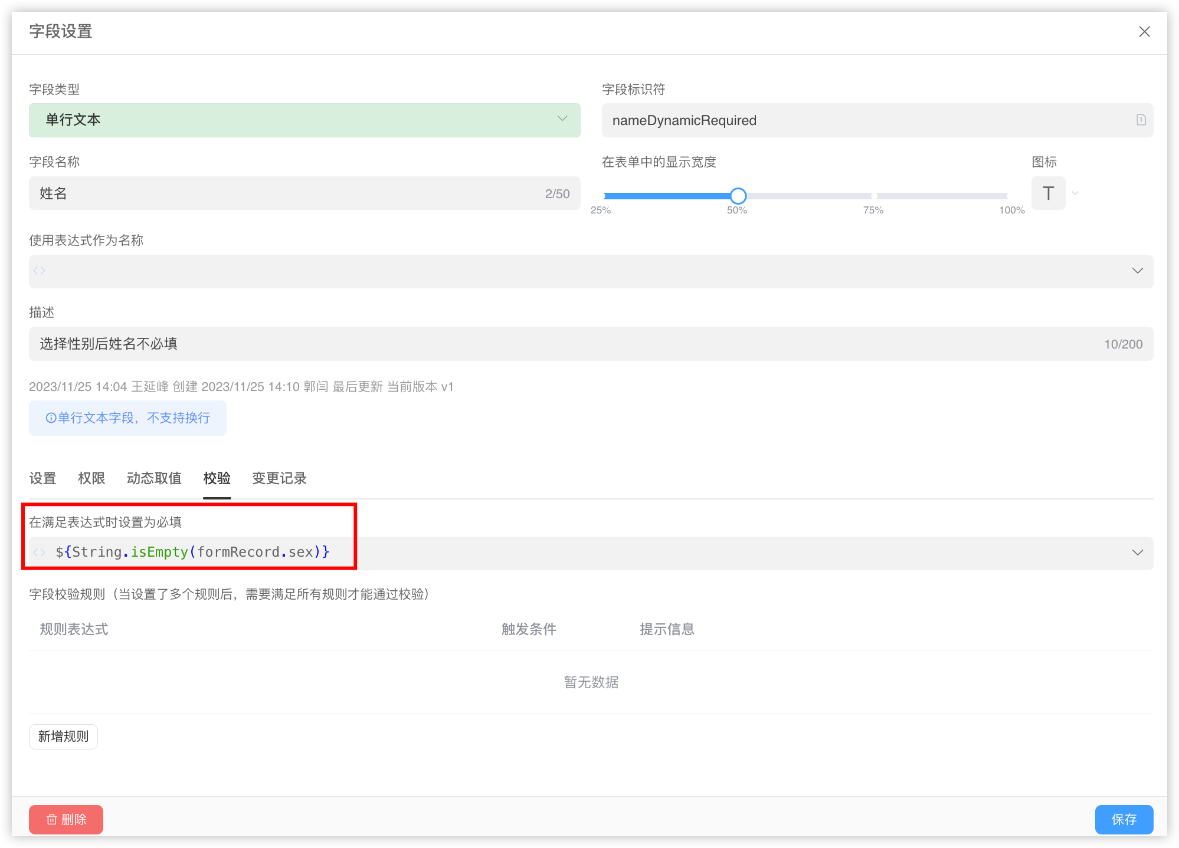Click the 描述 description input field
Screen dimensions: 1179x848
(x=566, y=344)
